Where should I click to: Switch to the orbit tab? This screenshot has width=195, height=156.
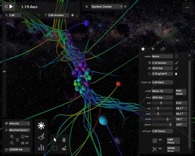(163, 49)
